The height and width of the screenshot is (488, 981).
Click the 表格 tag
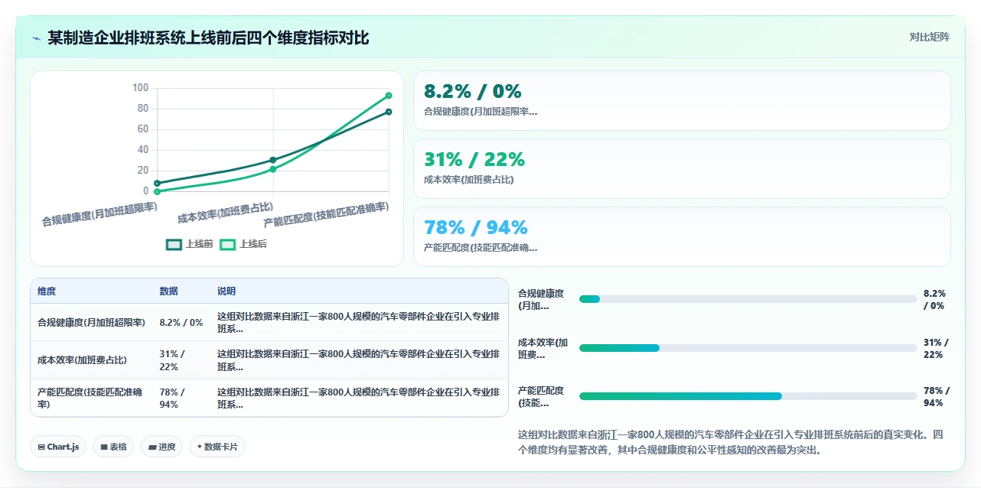(113, 447)
